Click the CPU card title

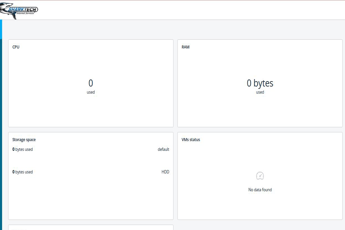16,47
